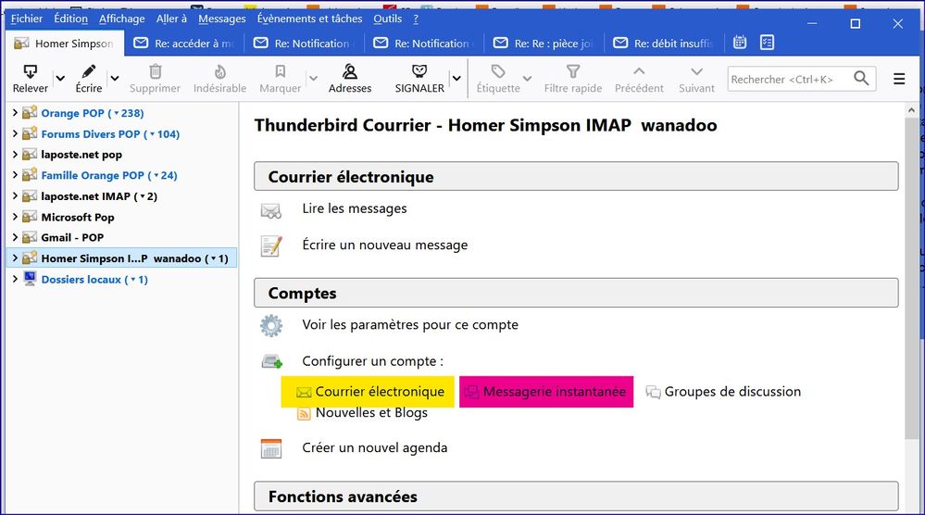
Task: Click Créer un nouvel agenda link
Action: click(375, 447)
